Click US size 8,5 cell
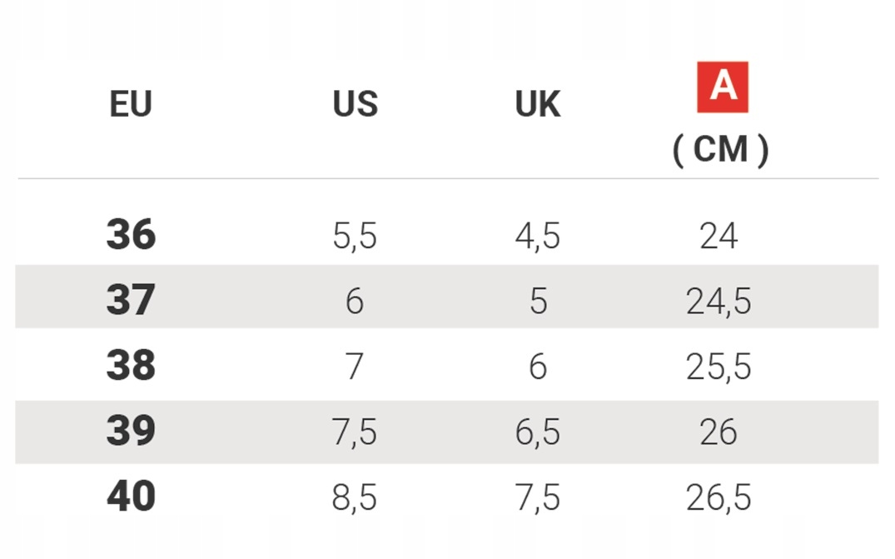This screenshot has height=559, width=895. (x=355, y=498)
